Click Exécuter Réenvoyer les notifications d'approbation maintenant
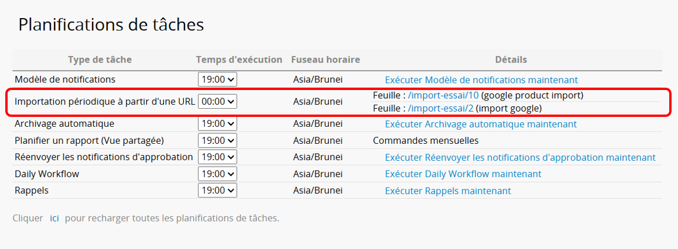 pyautogui.click(x=520, y=157)
